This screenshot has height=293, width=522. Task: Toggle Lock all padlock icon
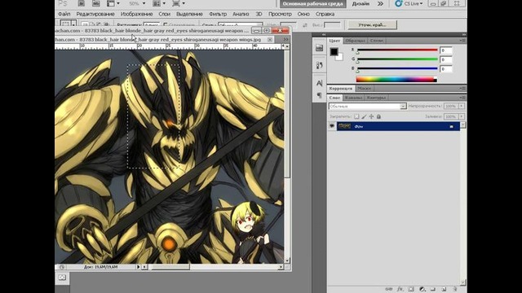coord(378,116)
